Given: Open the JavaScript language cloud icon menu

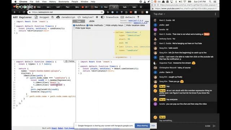Looking at the screenshot, I should 58,17.
